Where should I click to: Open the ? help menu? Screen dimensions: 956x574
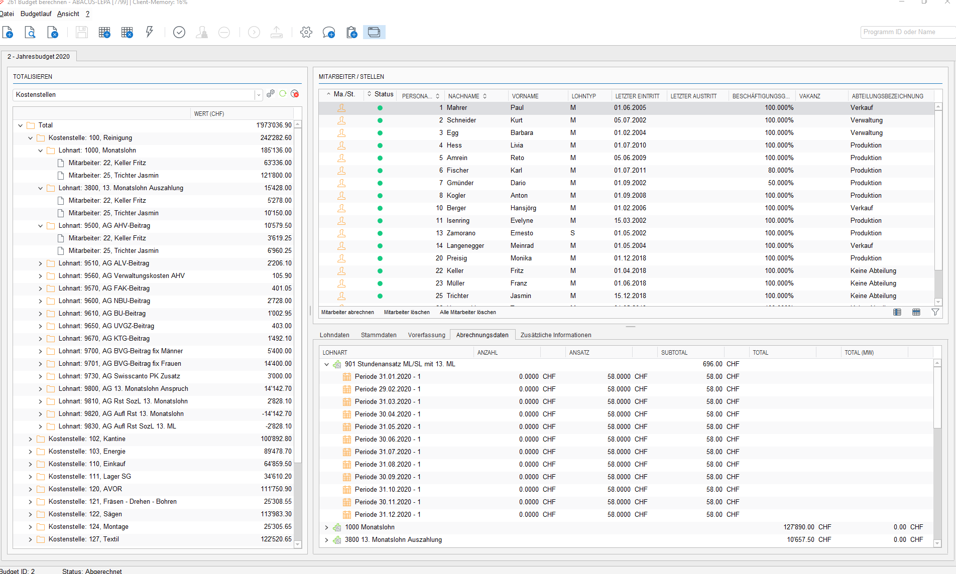tap(87, 14)
